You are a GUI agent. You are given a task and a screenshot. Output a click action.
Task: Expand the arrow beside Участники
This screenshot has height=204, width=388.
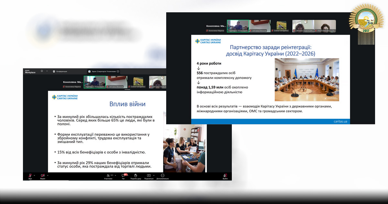pyautogui.click(x=115, y=175)
